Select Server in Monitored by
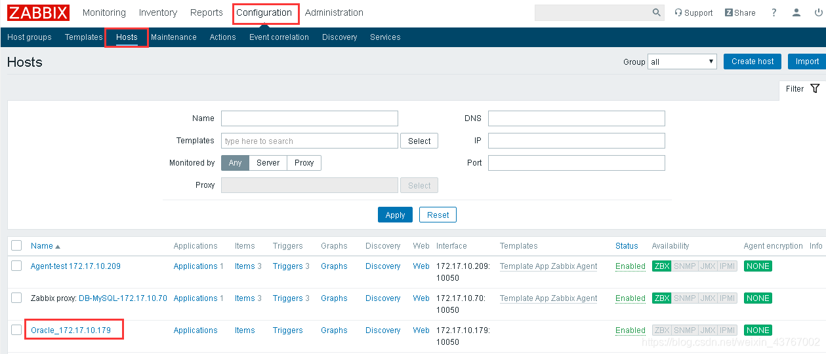Viewport: 826px width, 354px height. tap(268, 163)
